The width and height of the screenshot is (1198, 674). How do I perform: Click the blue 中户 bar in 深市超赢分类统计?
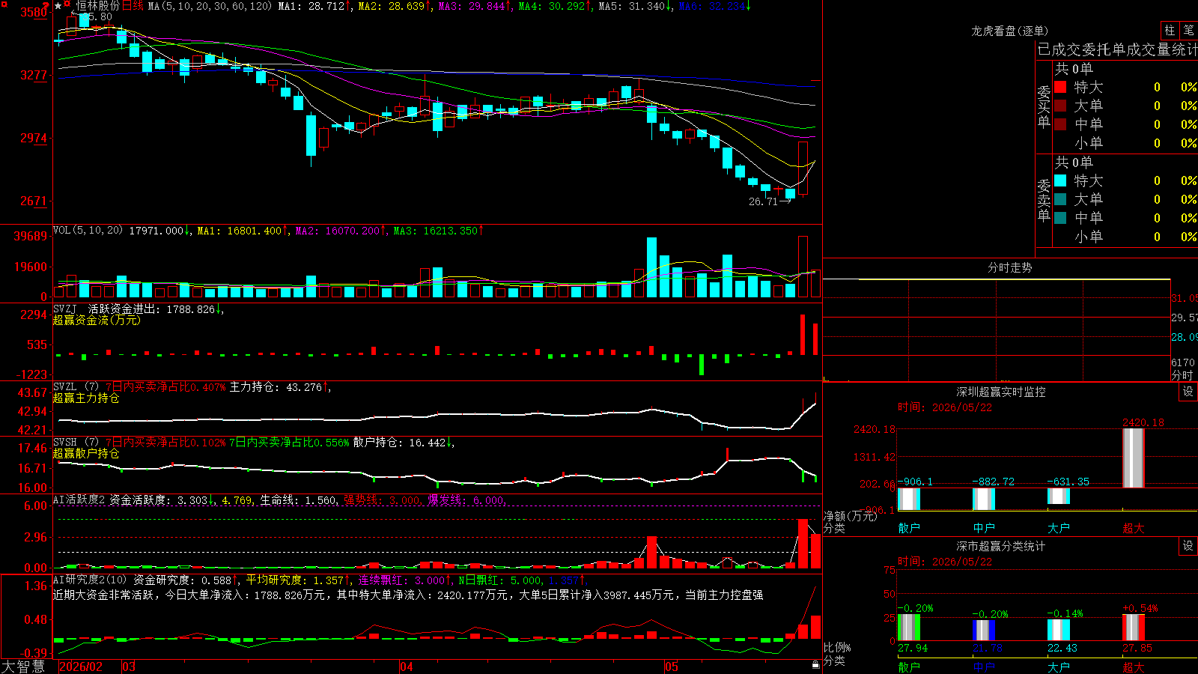click(x=984, y=630)
